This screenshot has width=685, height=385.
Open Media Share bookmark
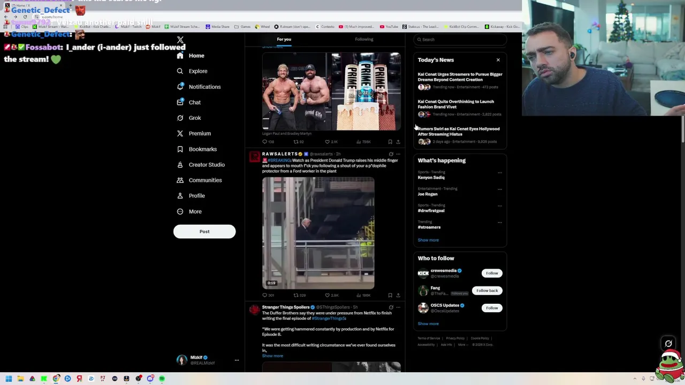click(x=218, y=27)
